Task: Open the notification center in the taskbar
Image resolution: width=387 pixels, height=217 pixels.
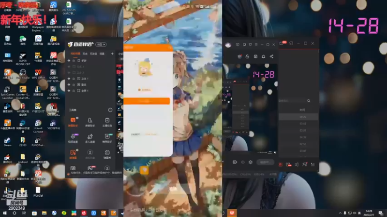Action: pyautogui.click(x=381, y=213)
